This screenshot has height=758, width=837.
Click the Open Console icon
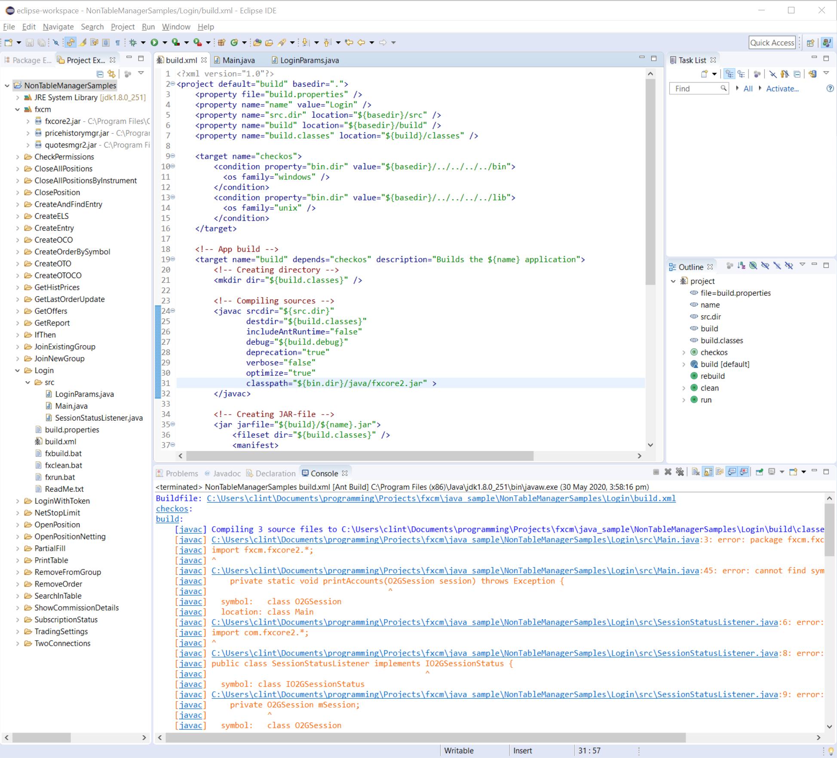click(793, 472)
